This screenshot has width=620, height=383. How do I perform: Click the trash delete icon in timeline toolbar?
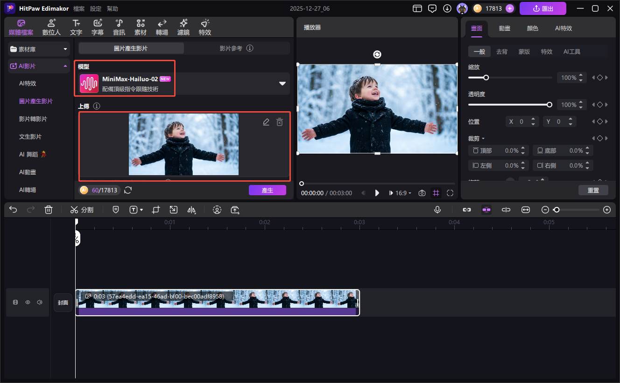[x=49, y=210]
